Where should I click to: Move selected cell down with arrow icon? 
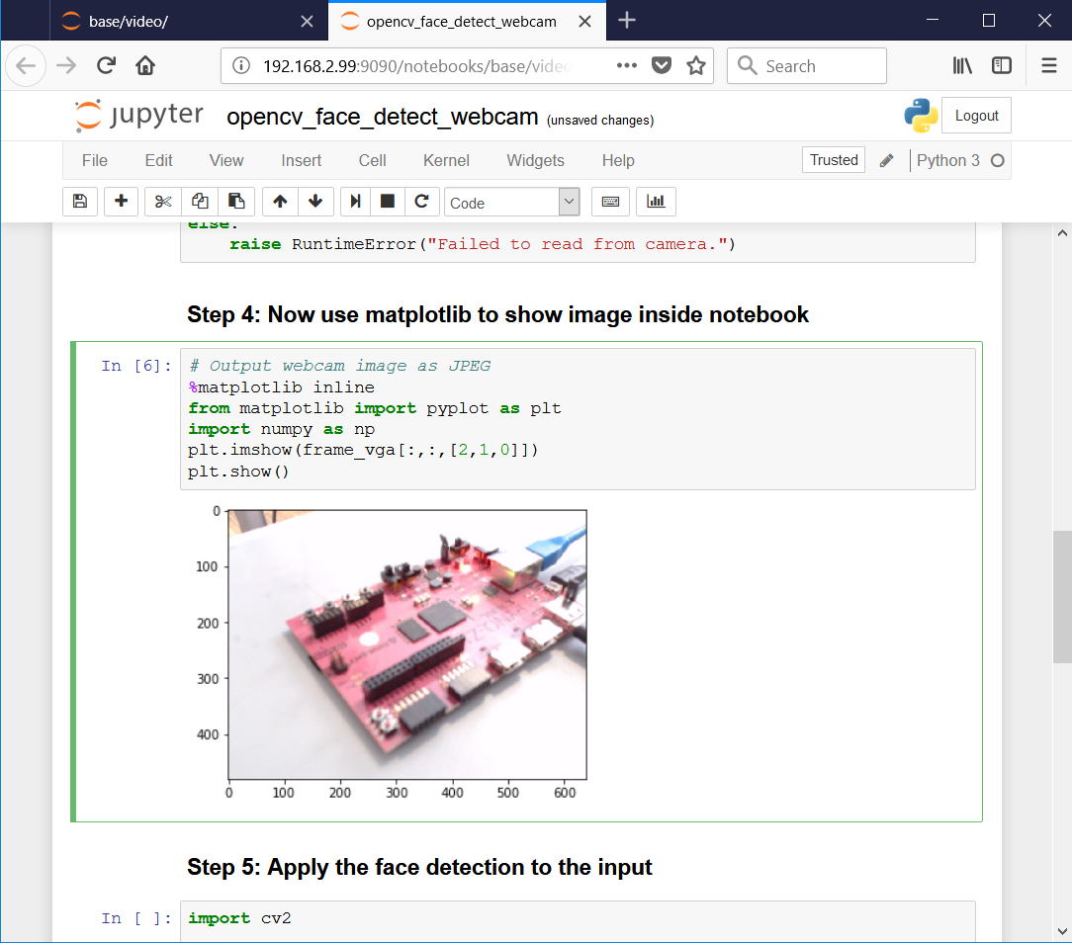tap(315, 202)
